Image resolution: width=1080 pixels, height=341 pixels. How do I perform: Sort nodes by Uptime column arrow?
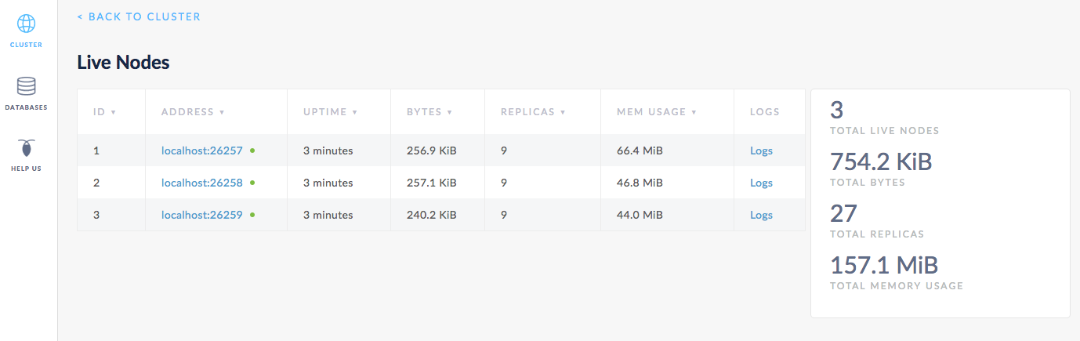pyautogui.click(x=355, y=112)
